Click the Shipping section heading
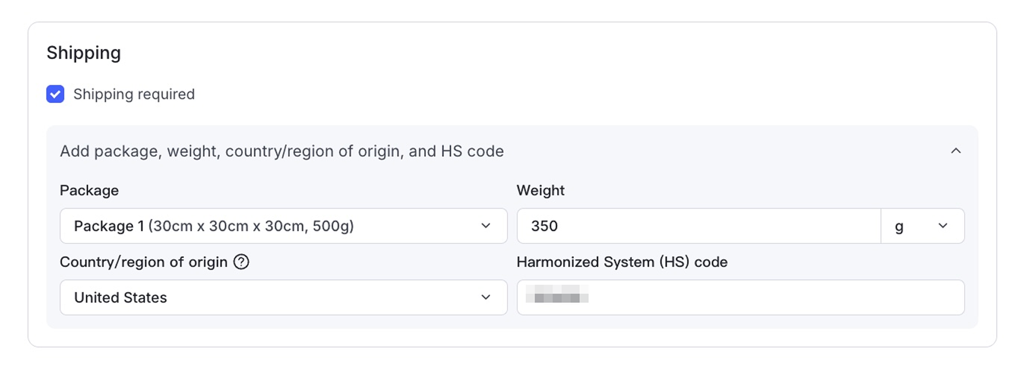 coord(84,53)
